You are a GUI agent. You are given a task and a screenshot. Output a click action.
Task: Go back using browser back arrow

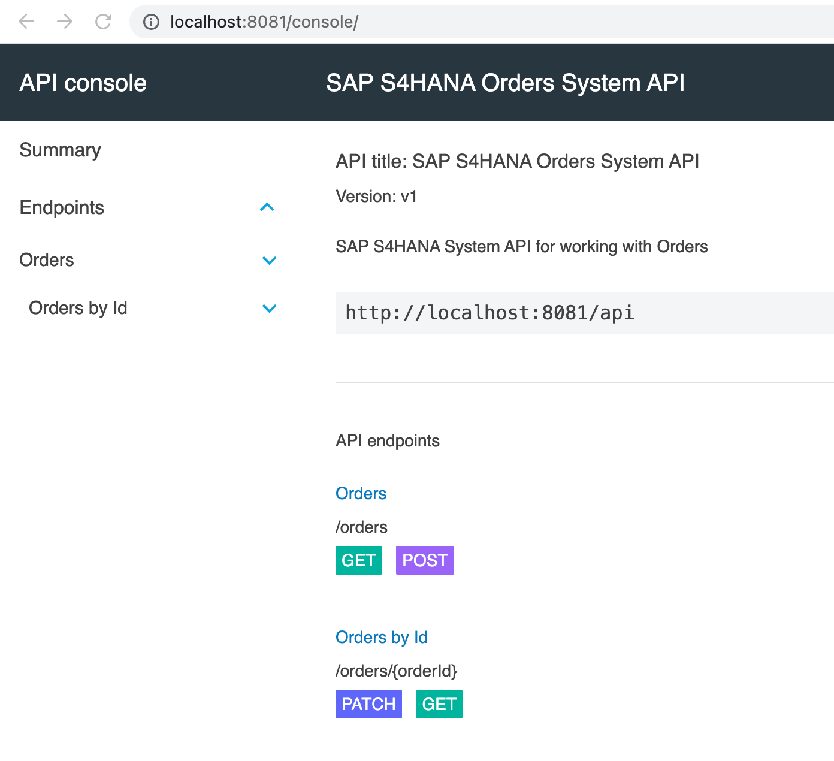click(x=26, y=22)
